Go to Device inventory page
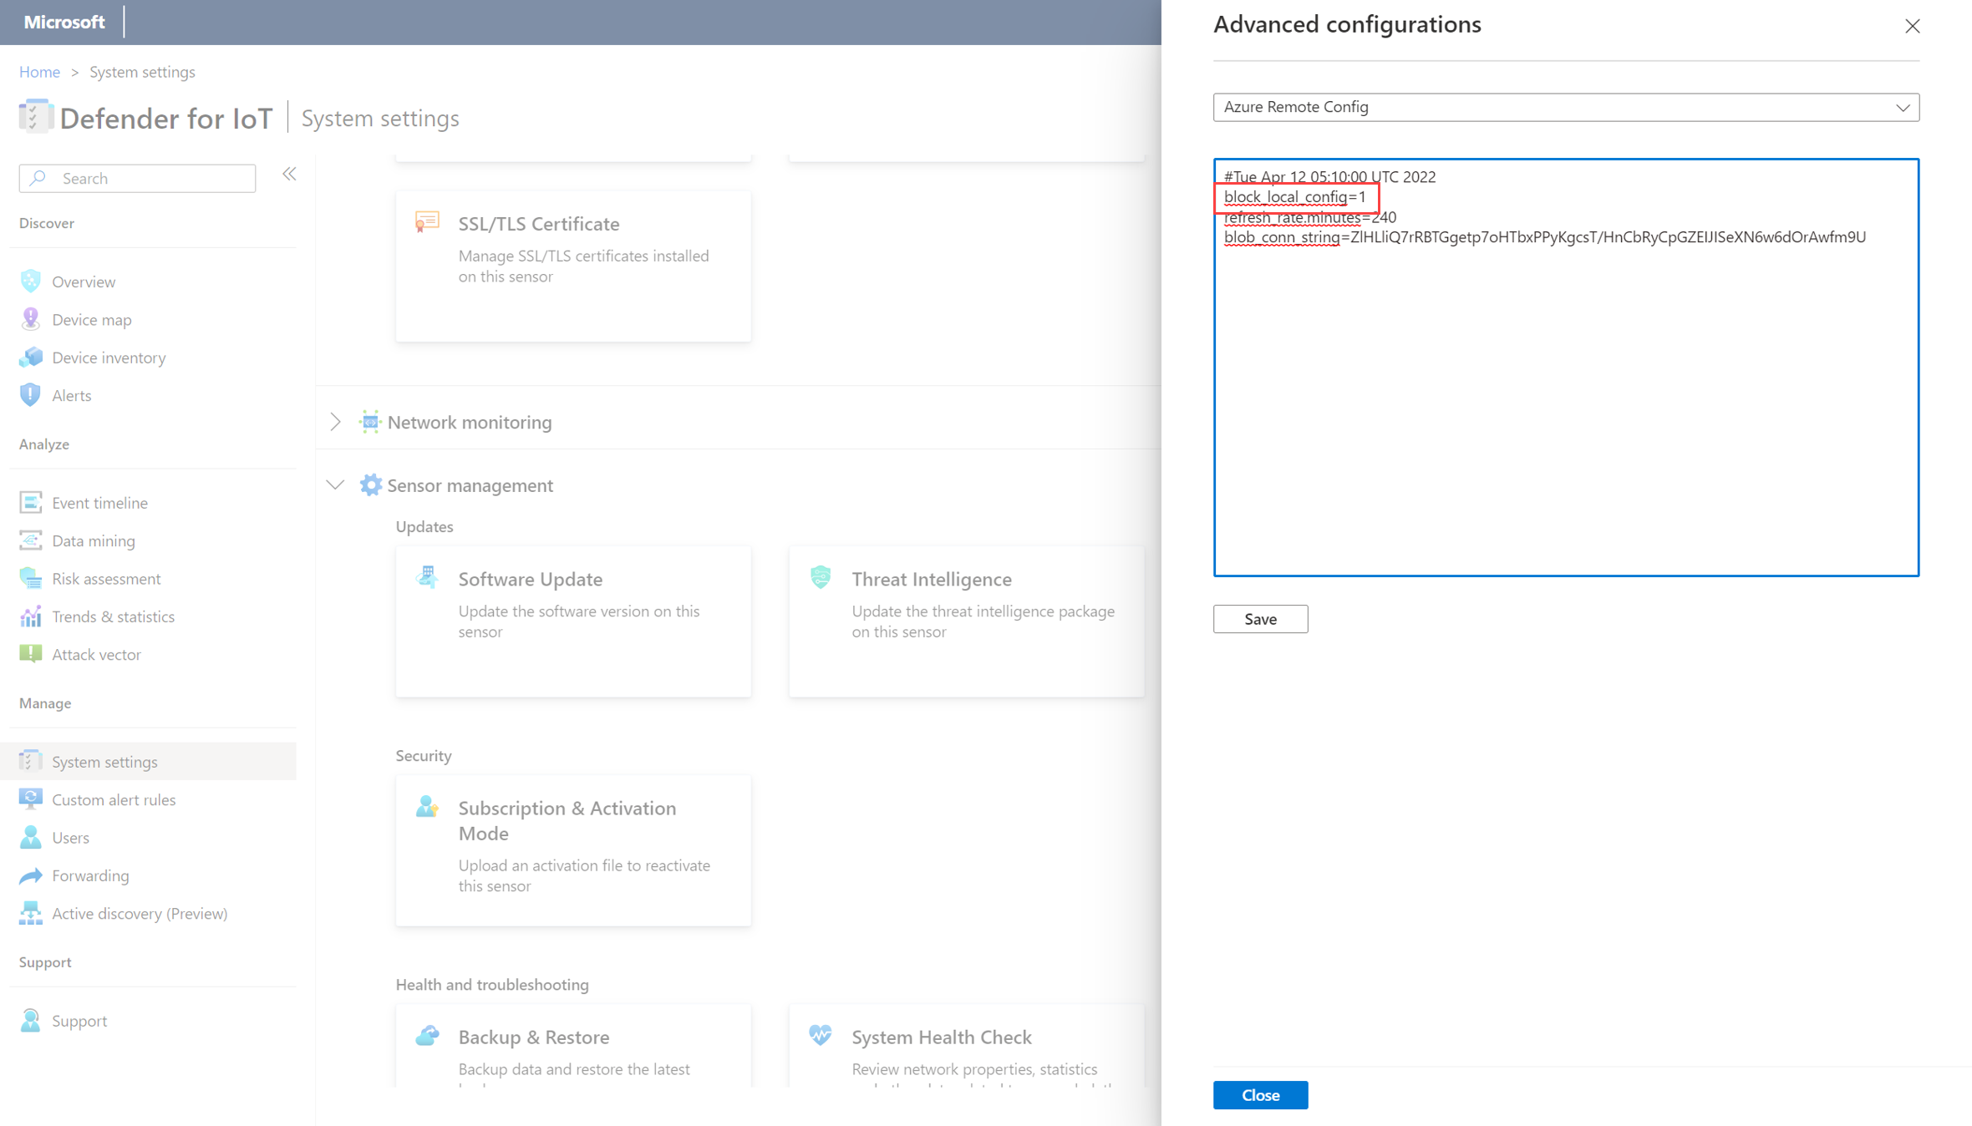The width and height of the screenshot is (1972, 1126). [x=109, y=358]
